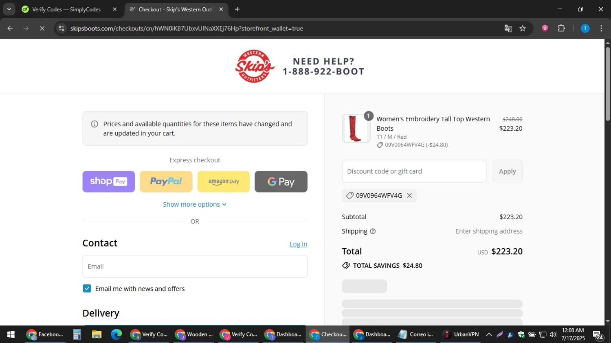Go back to the previous page
This screenshot has height=343, width=611.
(x=10, y=28)
